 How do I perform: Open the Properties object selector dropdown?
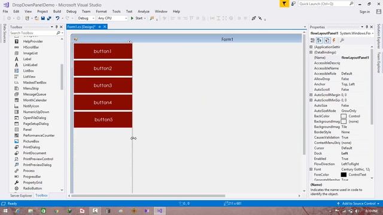coord(372,33)
